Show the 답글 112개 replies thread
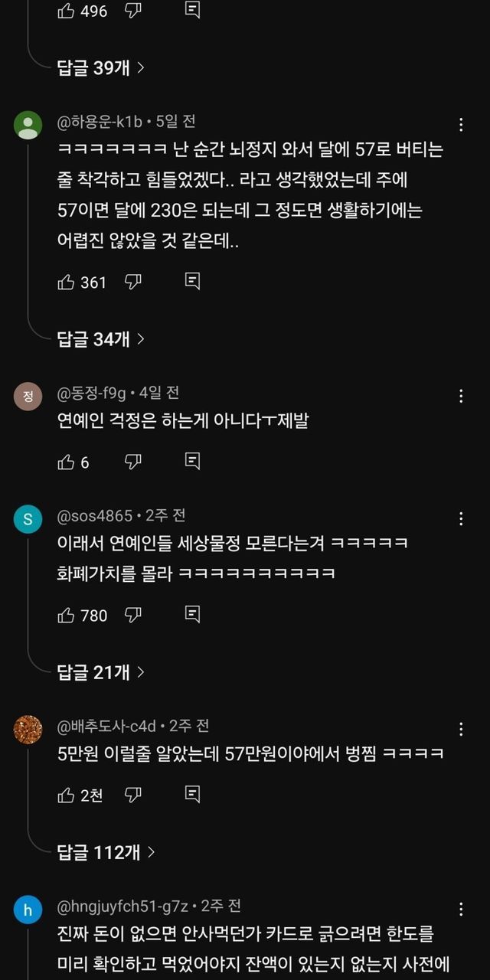Screen dimensions: 490x980 pos(106,852)
